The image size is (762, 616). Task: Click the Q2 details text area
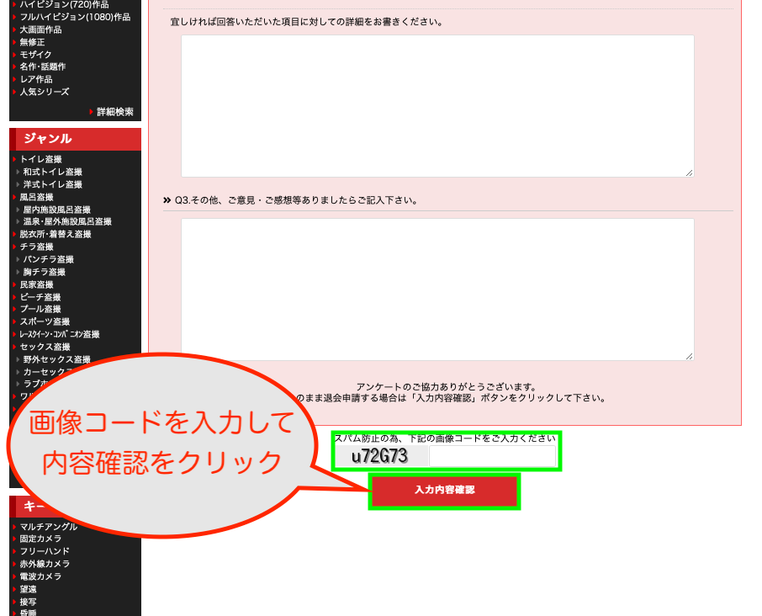(437, 105)
